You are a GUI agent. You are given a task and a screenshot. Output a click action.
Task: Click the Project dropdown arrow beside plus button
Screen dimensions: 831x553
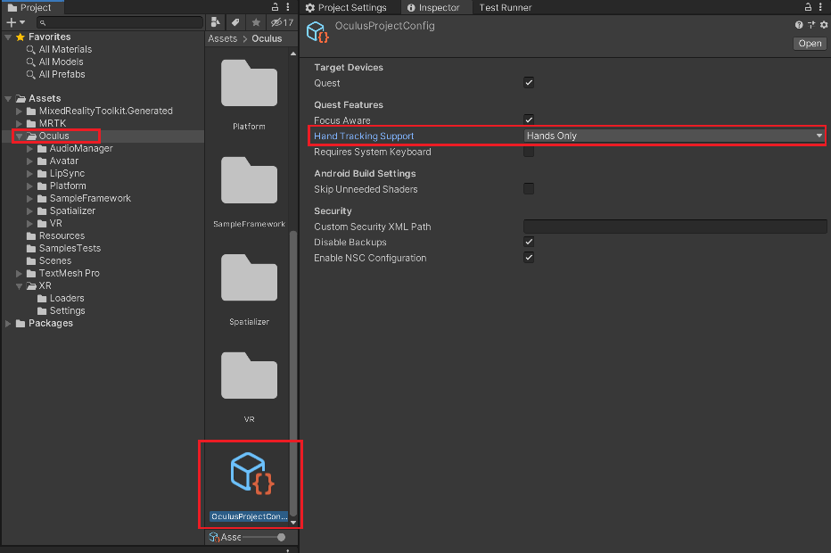click(x=22, y=22)
